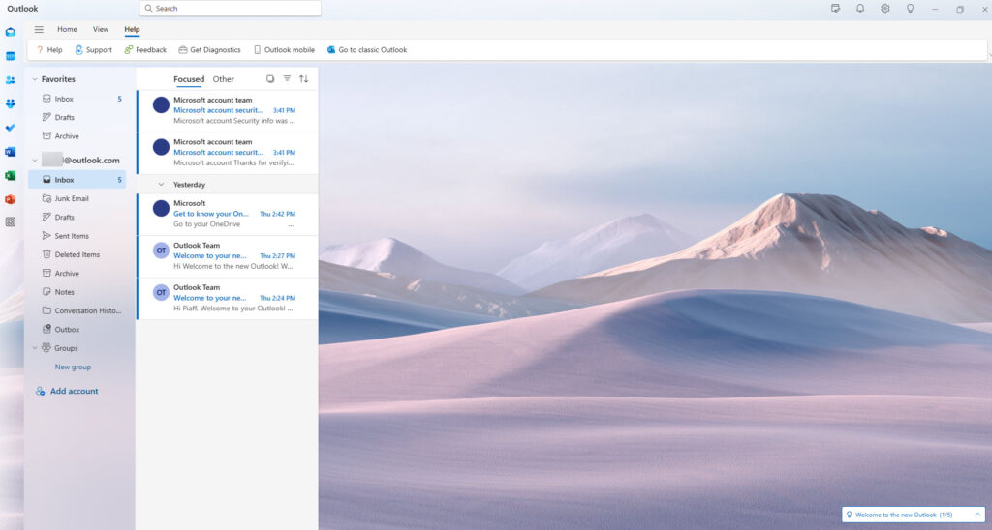This screenshot has height=530, width=992.
Task: Open the Mail app in left rail
Action: pyautogui.click(x=10, y=32)
